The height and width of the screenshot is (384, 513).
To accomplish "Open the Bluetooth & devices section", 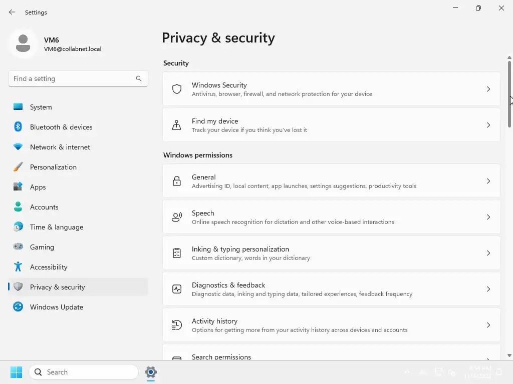I will click(x=61, y=127).
